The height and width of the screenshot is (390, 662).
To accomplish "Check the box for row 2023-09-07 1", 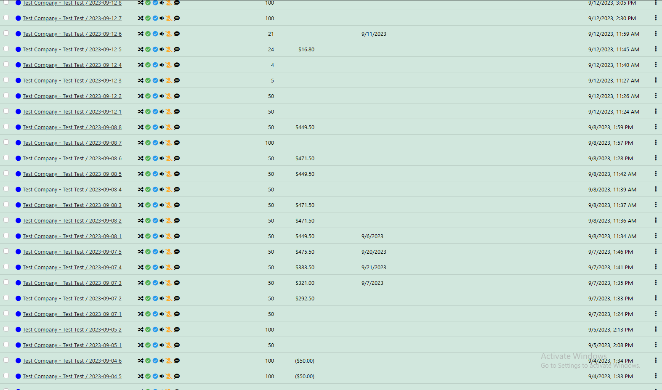I will (x=6, y=313).
